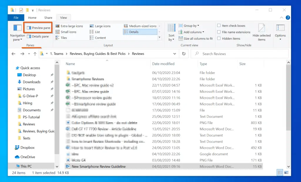The width and height of the screenshot is (301, 182).
Task: Switch to the Home tab
Action: point(32,18)
